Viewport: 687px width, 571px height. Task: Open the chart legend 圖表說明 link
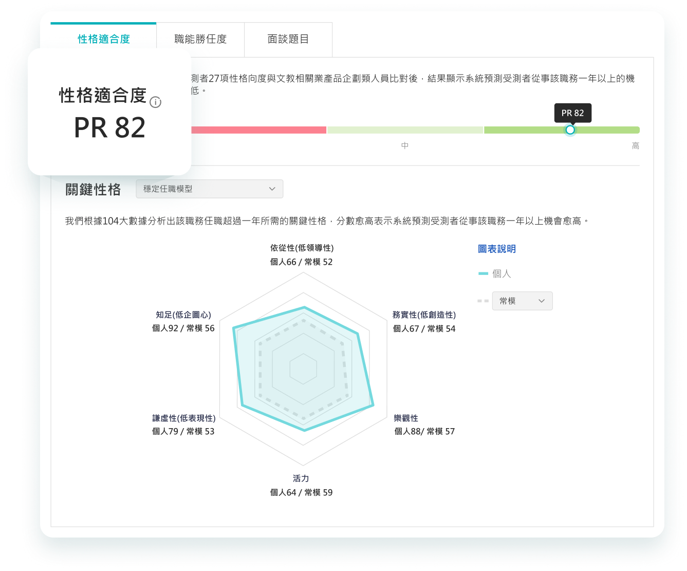point(497,249)
